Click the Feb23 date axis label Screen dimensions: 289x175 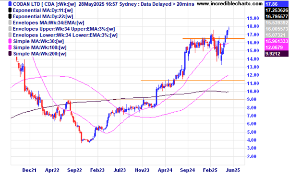point(97,170)
